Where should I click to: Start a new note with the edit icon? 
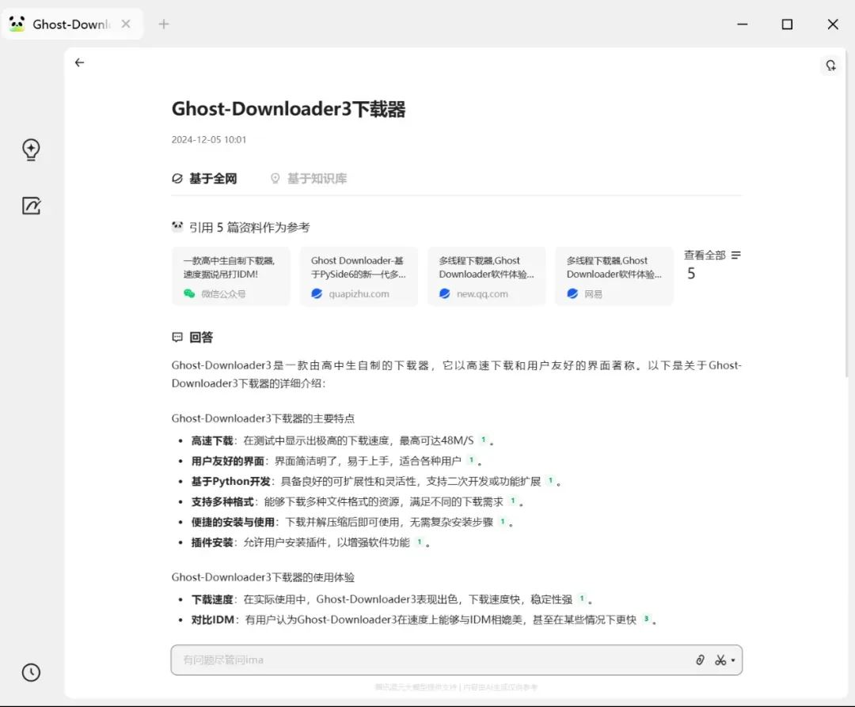[x=30, y=206]
